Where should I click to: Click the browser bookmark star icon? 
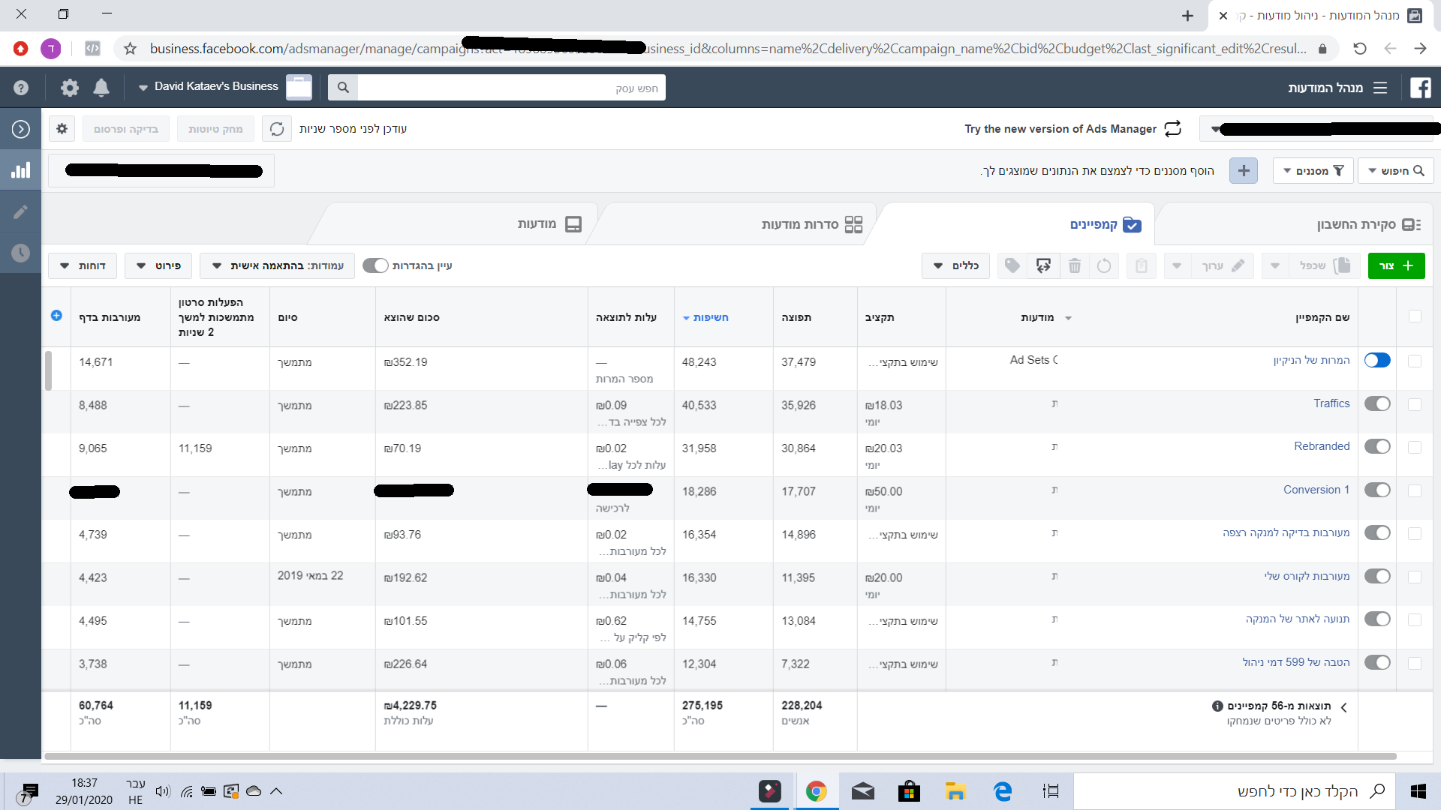(131, 49)
